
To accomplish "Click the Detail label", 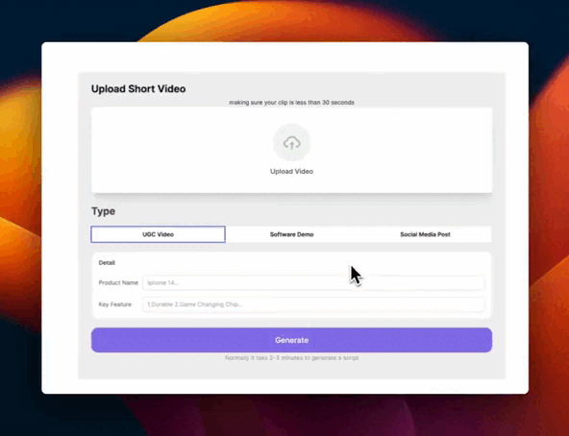I will click(107, 262).
